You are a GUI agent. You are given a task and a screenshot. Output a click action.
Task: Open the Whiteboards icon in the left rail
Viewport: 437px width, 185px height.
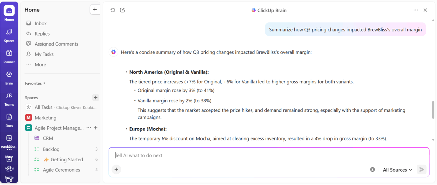(x=9, y=139)
